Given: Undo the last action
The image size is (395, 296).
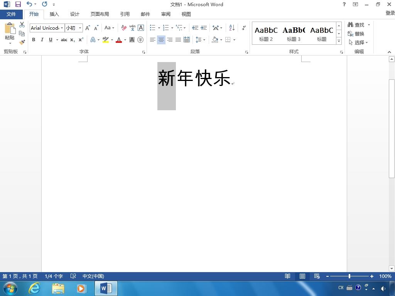Looking at the screenshot, I should click(x=29, y=4).
